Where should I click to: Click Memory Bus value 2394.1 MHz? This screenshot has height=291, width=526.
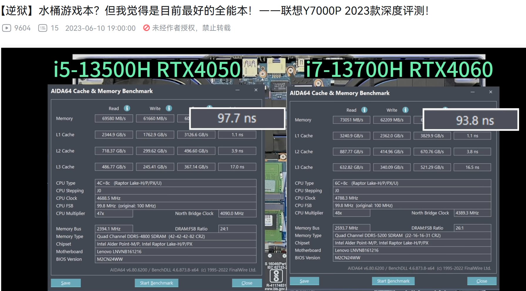point(114,229)
